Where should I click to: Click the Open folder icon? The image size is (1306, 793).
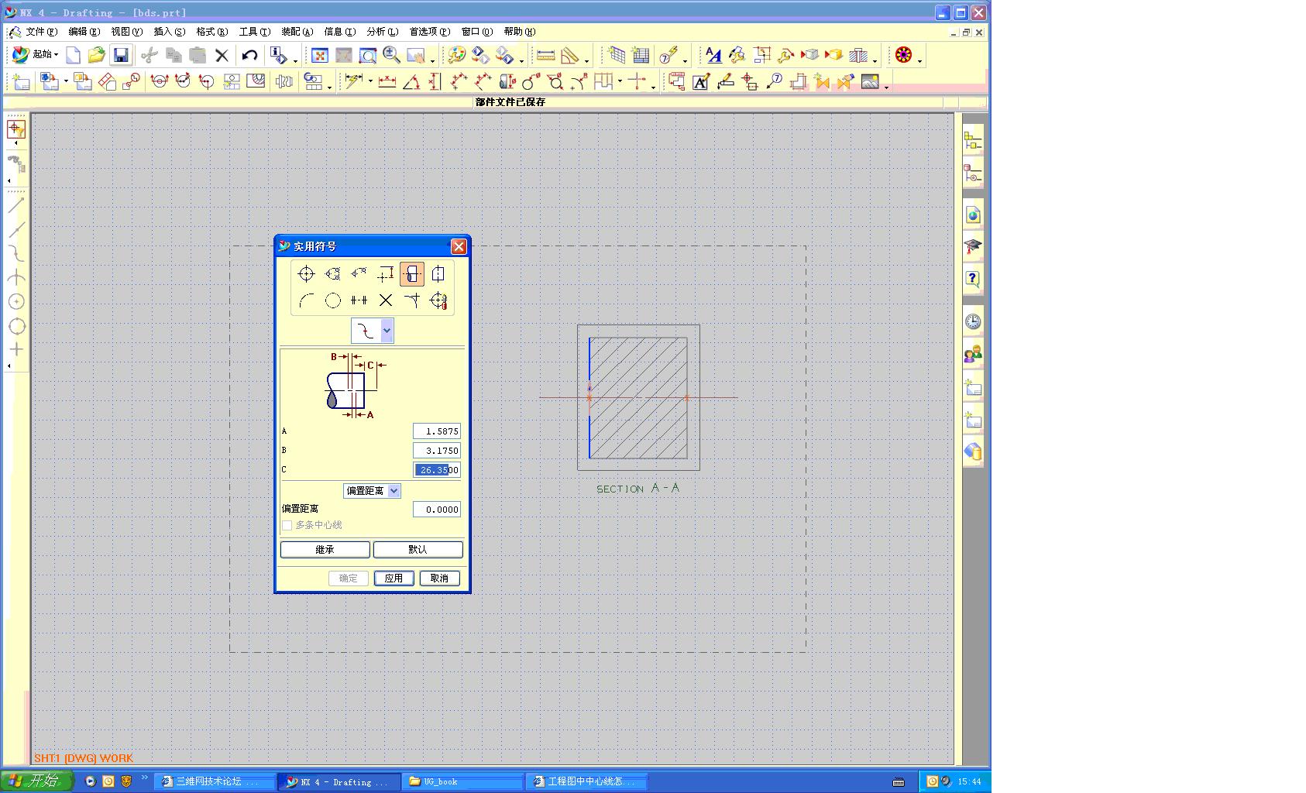tap(96, 55)
